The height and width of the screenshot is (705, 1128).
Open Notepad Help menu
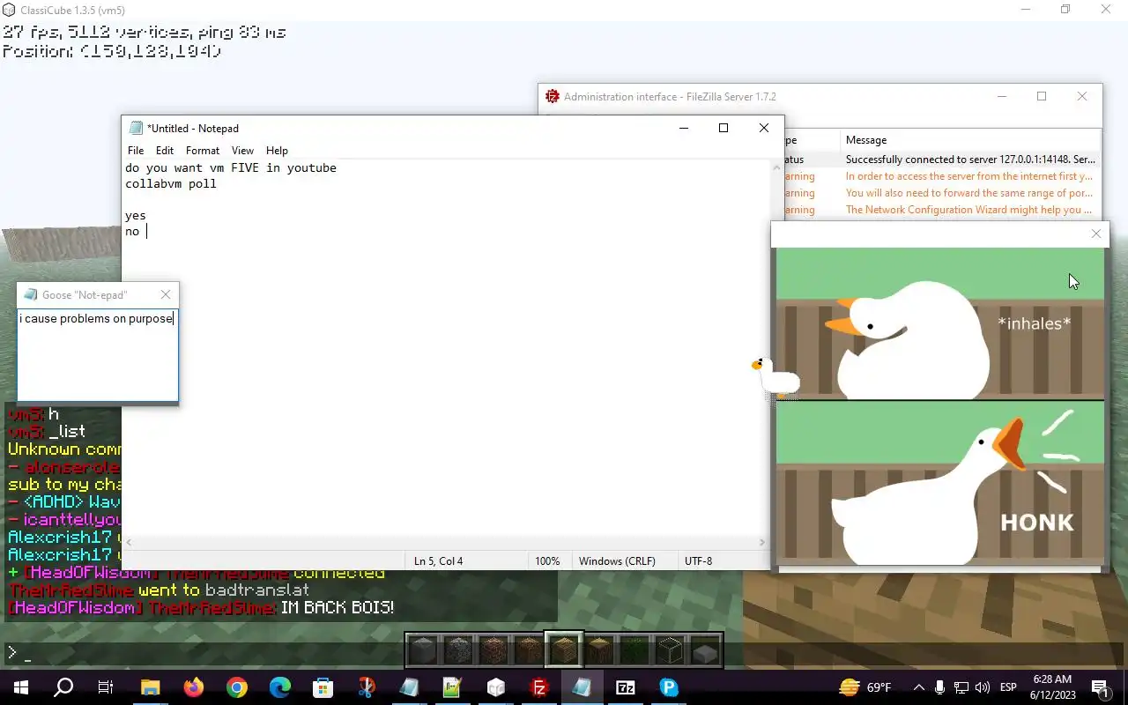(x=277, y=151)
